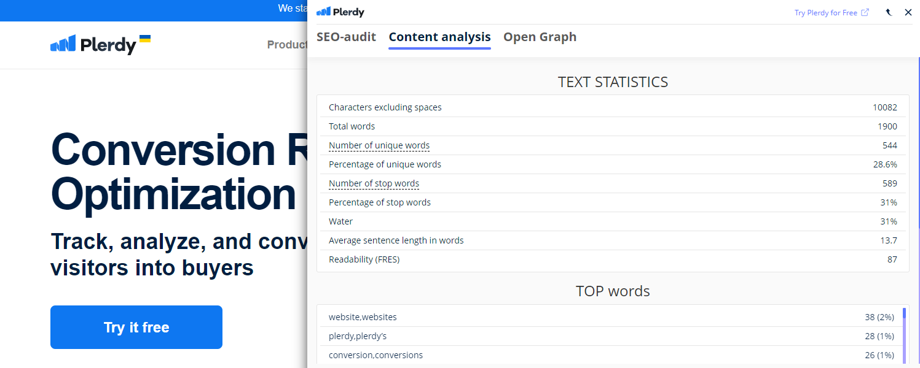Click the unique words count 544

890,145
